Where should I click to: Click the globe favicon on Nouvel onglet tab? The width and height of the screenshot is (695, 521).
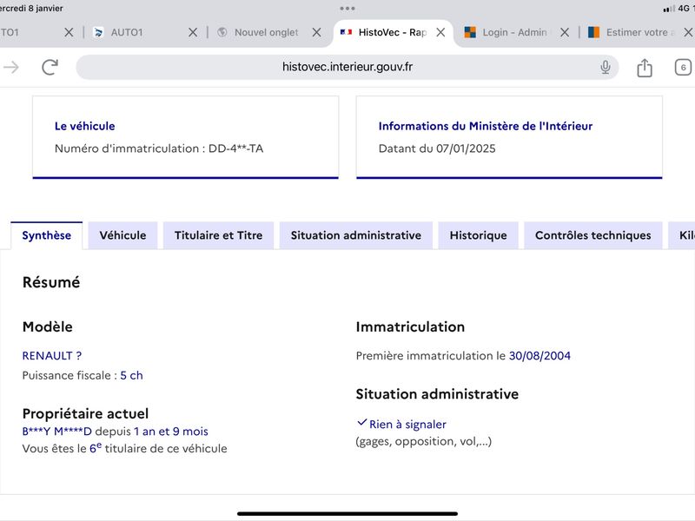[x=222, y=32]
